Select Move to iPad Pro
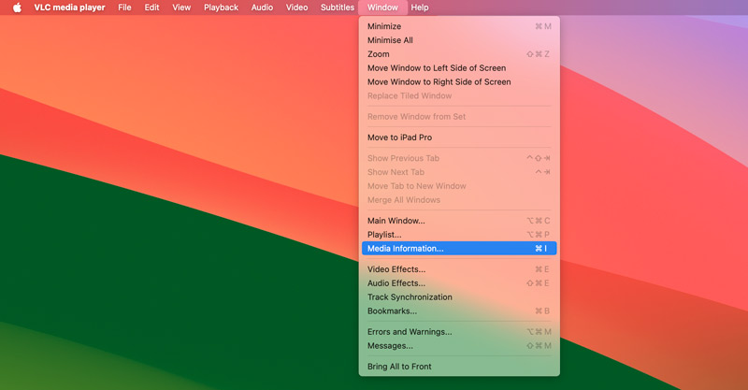This screenshot has height=390, width=748. (x=399, y=137)
